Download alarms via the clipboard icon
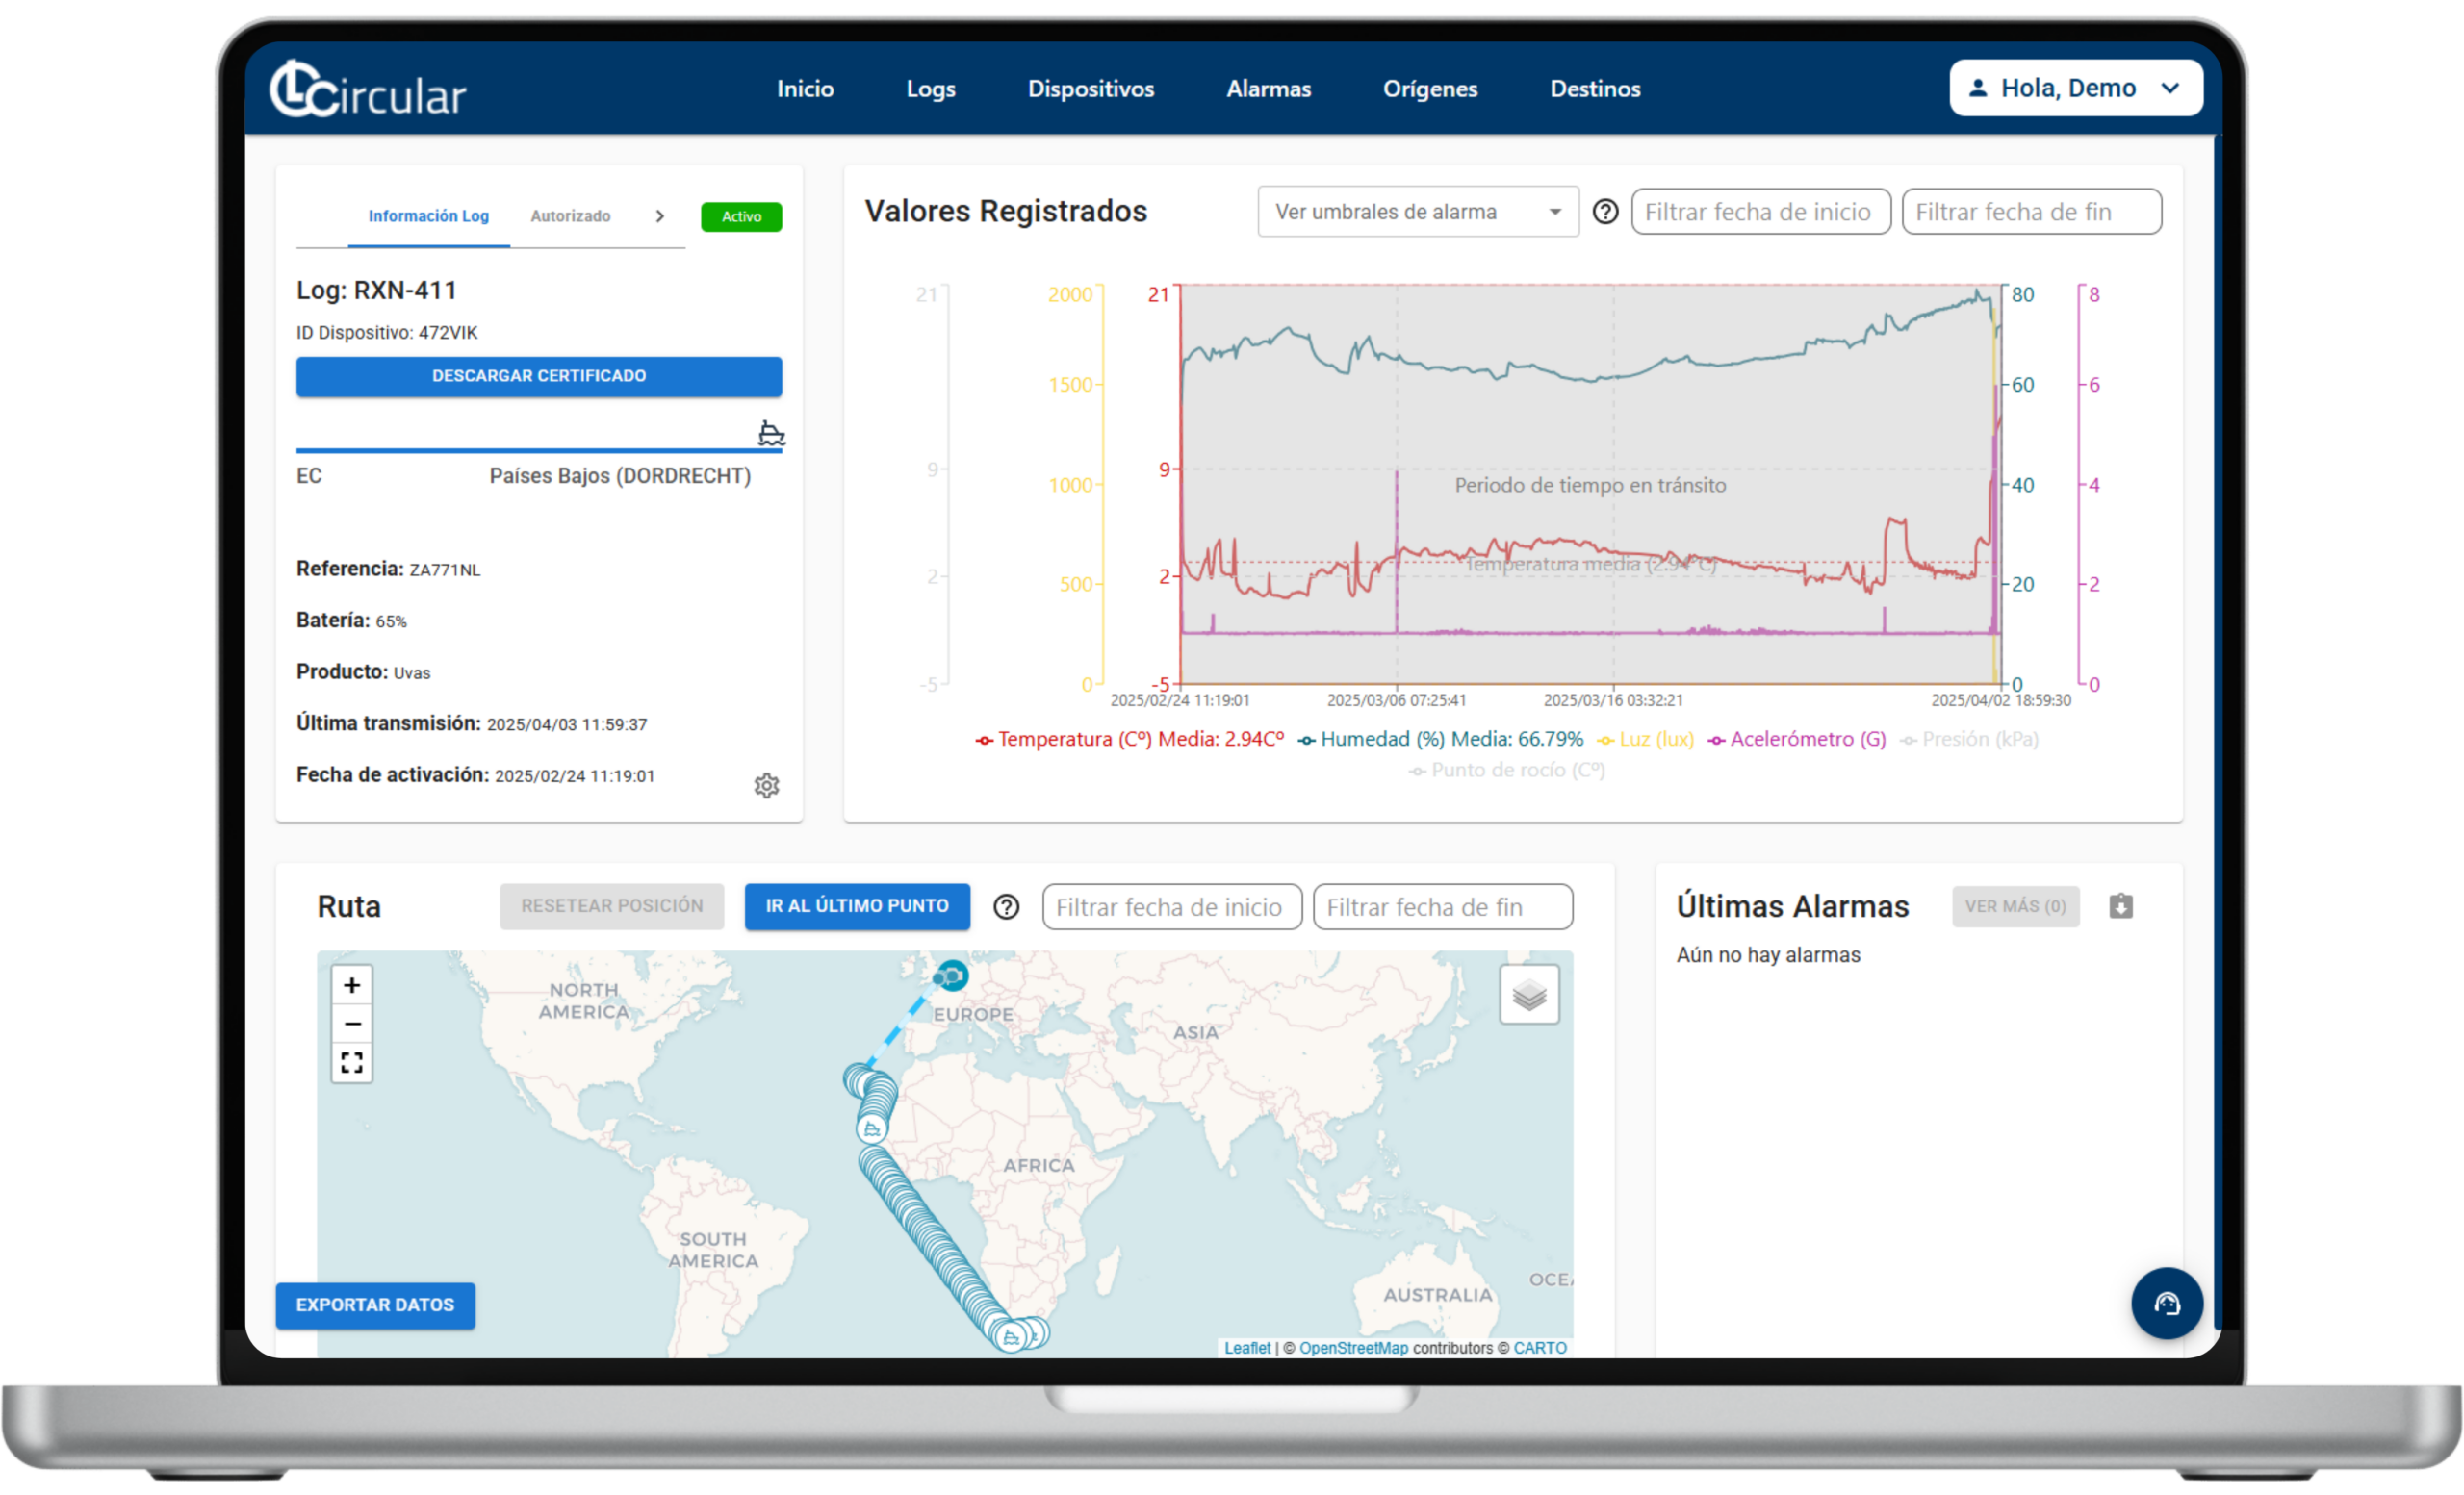Image resolution: width=2464 pixels, height=1495 pixels. 2122,905
